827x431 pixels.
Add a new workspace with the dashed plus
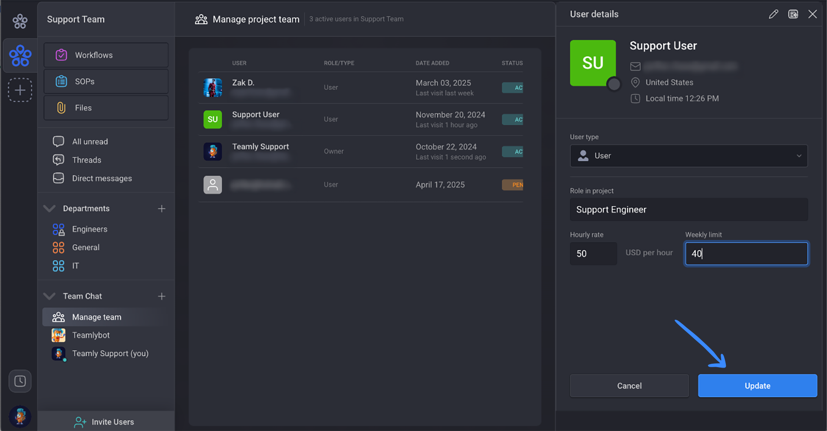pos(20,90)
